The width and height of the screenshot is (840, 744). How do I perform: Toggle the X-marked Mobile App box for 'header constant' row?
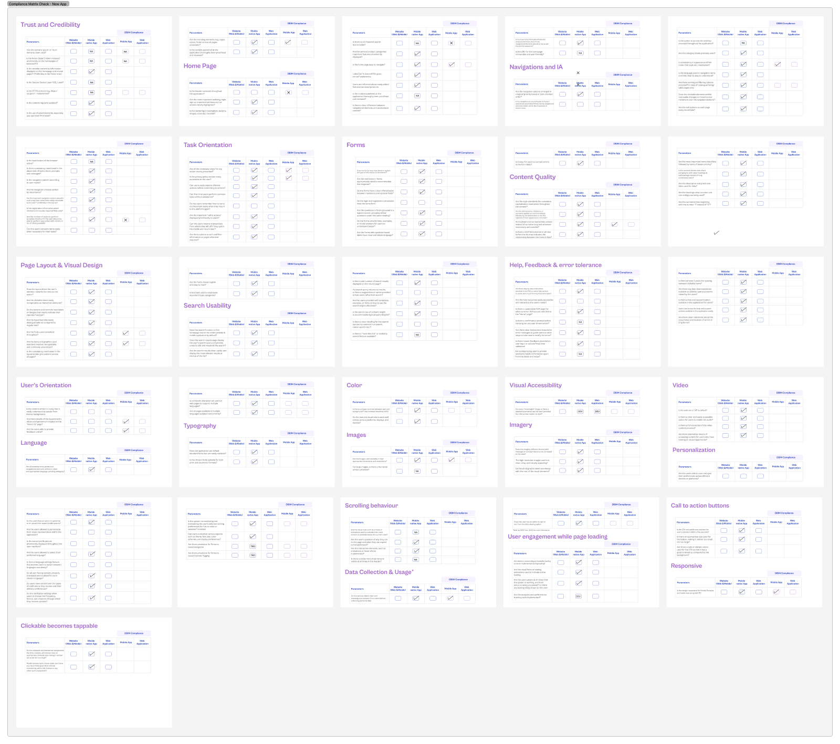click(288, 92)
